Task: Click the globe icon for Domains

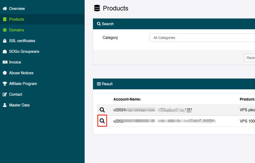Action: tap(5, 30)
